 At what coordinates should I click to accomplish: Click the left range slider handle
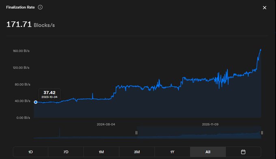point(136,133)
